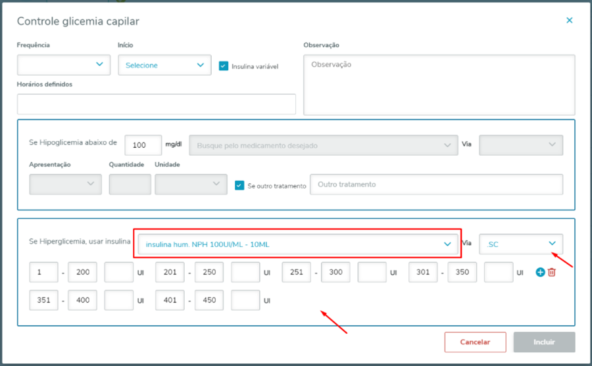592x366 pixels.
Task: Toggle the Insulina variável checkbox
Action: point(224,66)
